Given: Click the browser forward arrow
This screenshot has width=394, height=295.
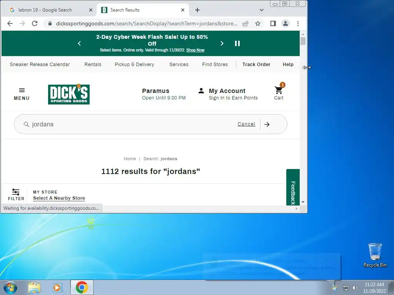Looking at the screenshot, I should tap(22, 23).
